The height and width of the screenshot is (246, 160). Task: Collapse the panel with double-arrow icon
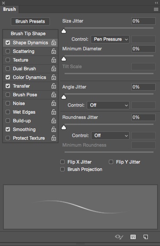pyautogui.click(x=157, y=3)
